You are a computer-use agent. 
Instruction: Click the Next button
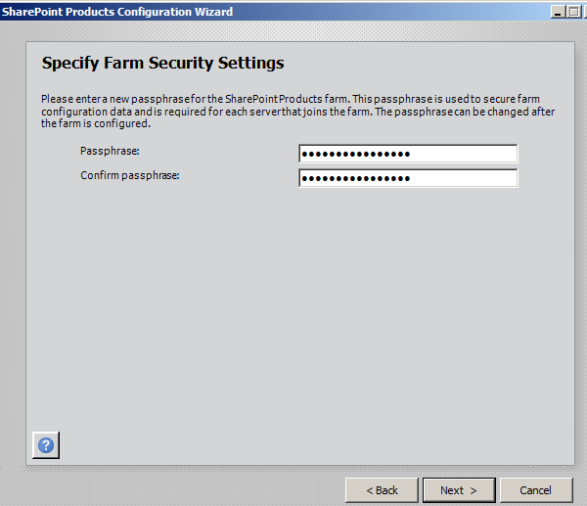(x=459, y=489)
